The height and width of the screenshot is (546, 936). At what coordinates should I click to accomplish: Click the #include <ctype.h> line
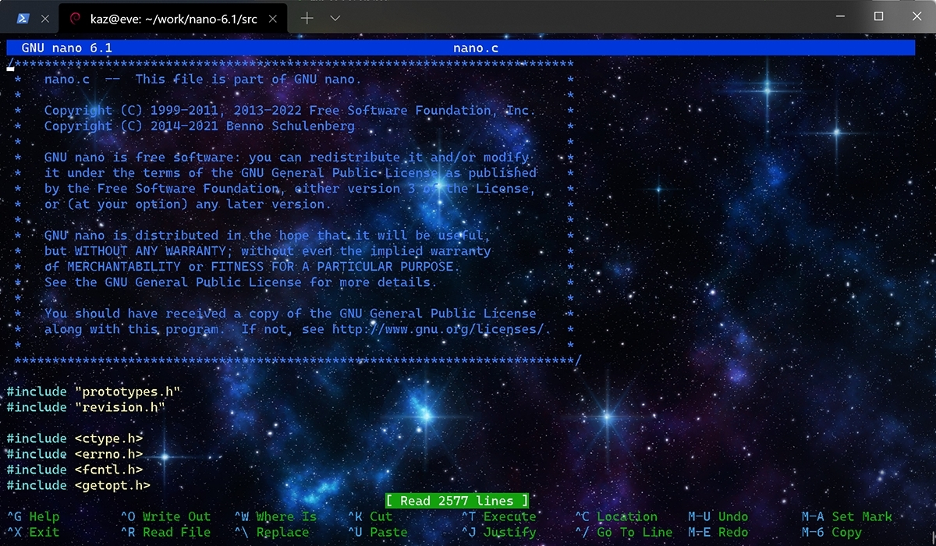pos(75,438)
